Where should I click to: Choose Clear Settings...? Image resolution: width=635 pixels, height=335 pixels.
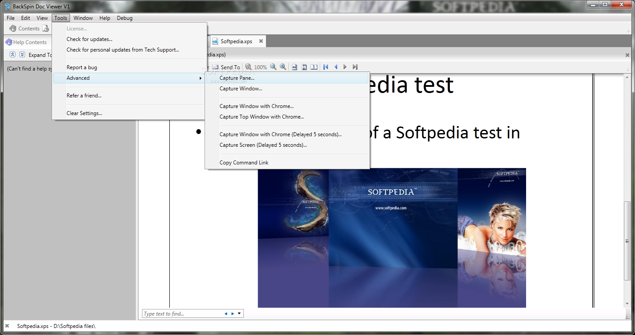click(x=130, y=113)
